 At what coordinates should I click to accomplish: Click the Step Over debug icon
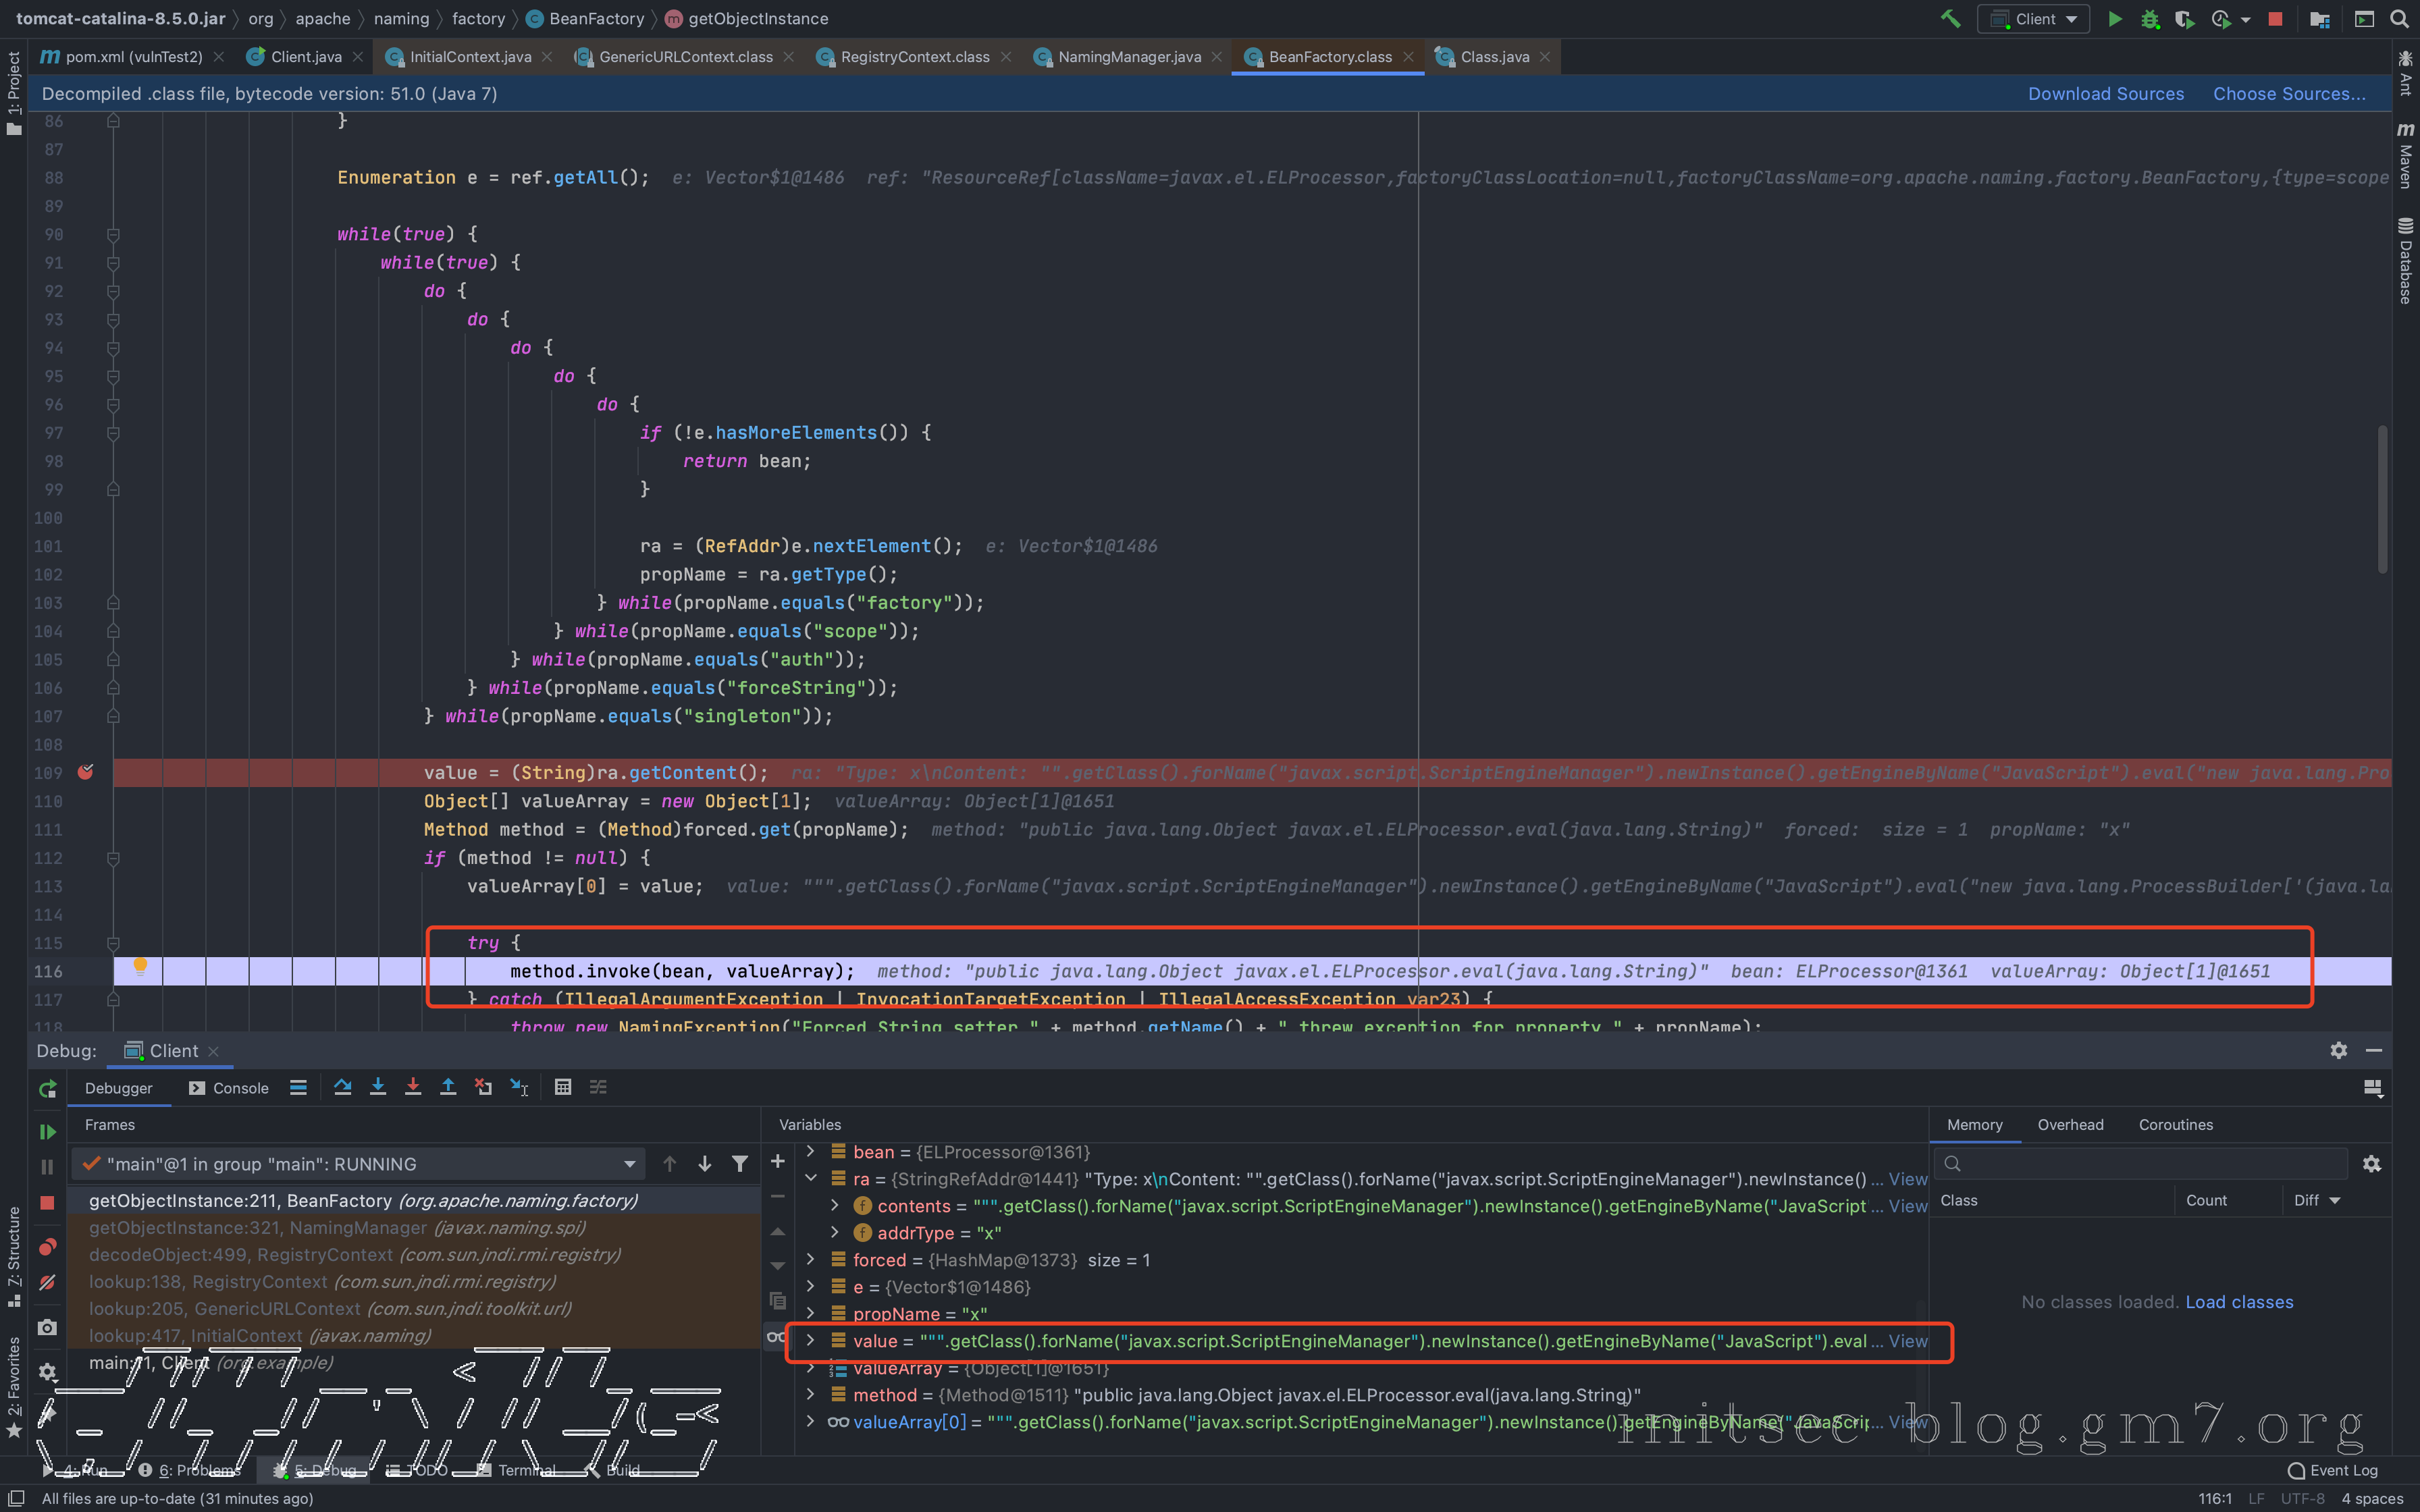342,1087
